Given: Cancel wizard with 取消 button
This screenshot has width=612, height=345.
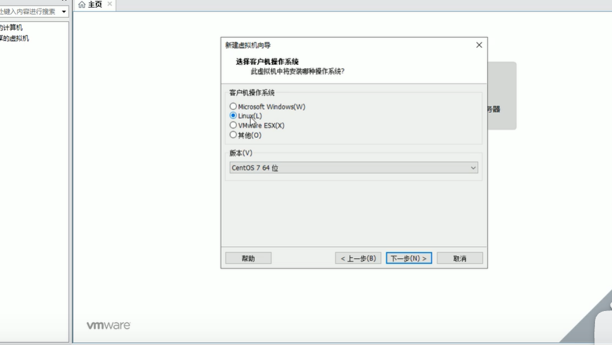Looking at the screenshot, I should [459, 259].
